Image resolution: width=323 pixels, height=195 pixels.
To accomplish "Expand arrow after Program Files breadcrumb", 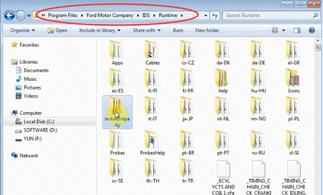I will tap(82, 16).
